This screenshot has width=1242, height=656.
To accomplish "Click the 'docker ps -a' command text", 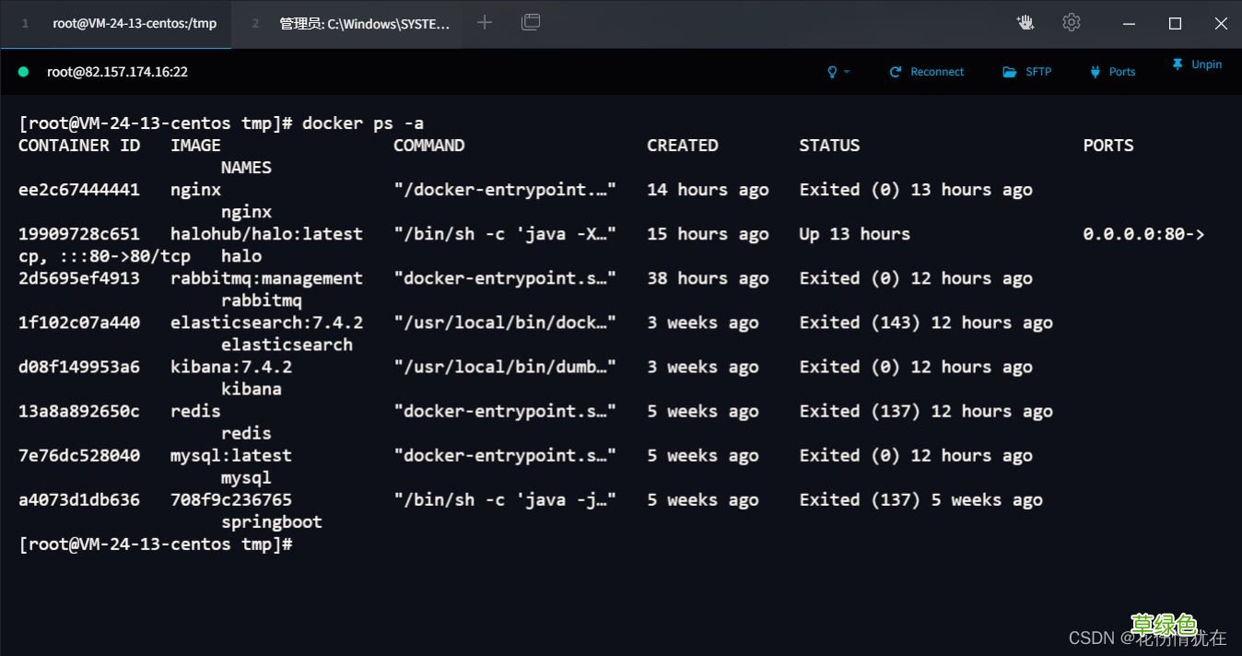I will [x=363, y=123].
